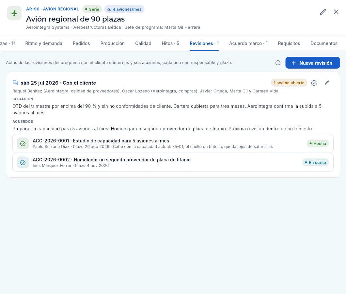The width and height of the screenshot is (346, 294).
Task: Click the meeting chat icon of the 25 jul review
Action: pyautogui.click(x=15, y=83)
